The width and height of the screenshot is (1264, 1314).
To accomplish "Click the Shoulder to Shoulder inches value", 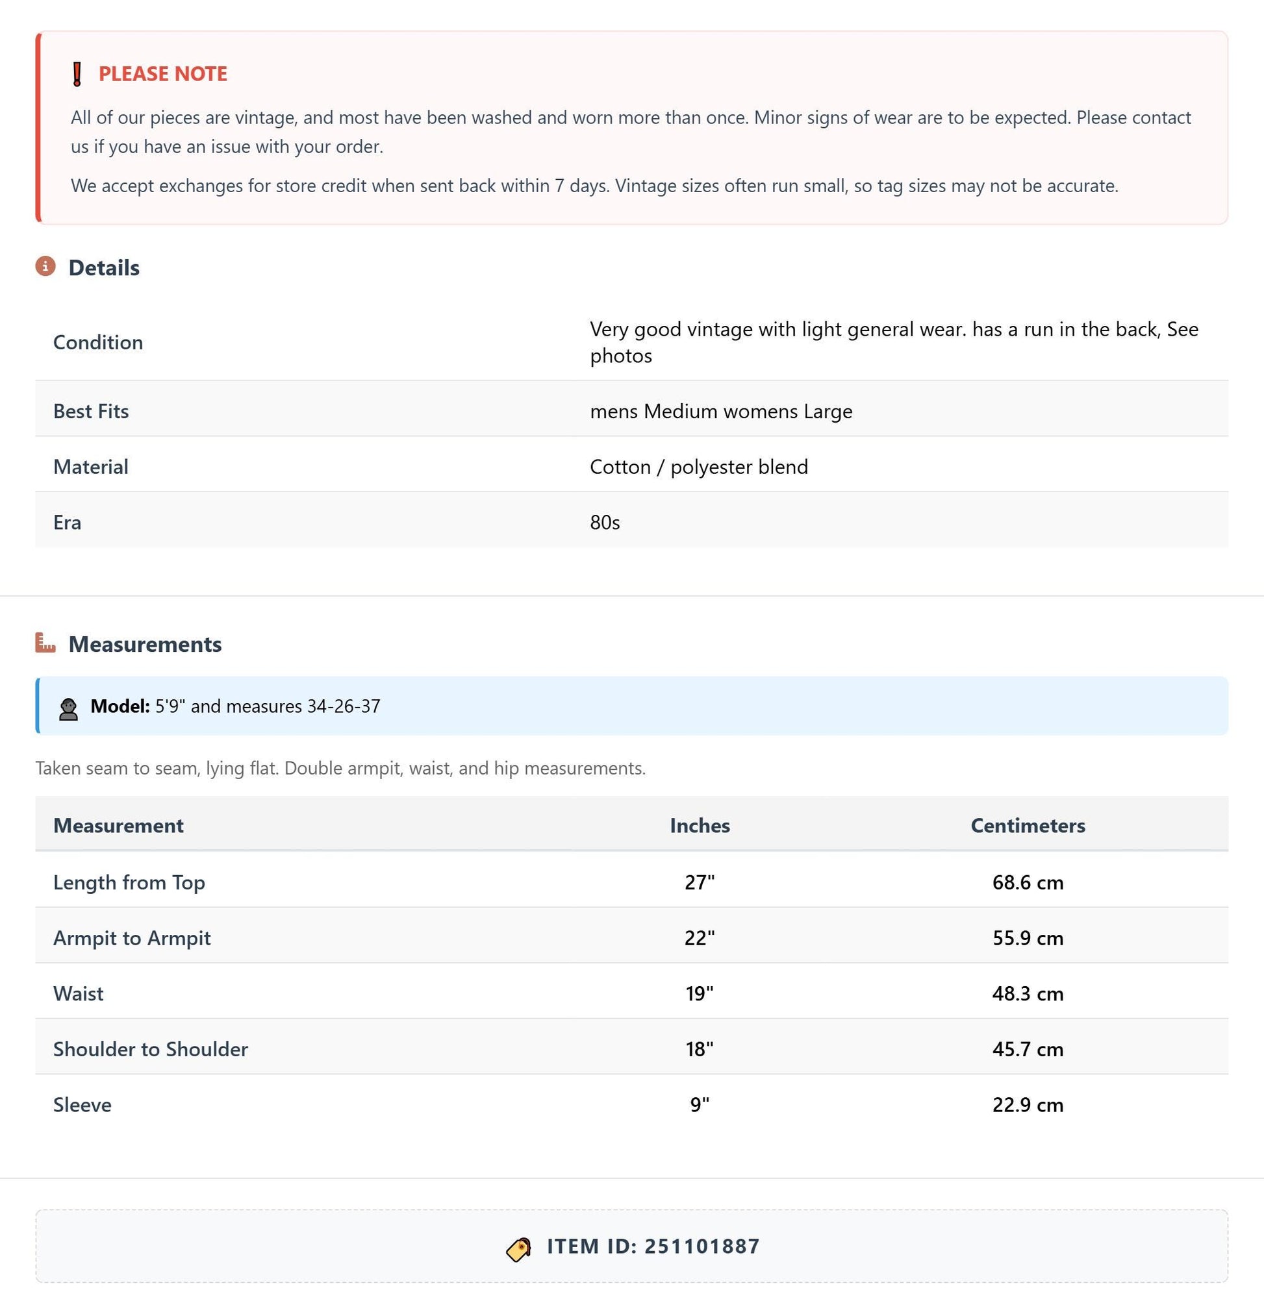I will pos(700,1049).
